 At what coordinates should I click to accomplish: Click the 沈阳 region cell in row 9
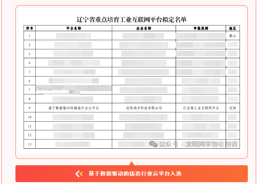pyautogui.click(x=233, y=108)
